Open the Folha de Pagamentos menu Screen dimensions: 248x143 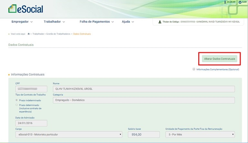click(97, 22)
